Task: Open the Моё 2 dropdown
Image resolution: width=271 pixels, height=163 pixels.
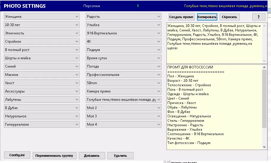Action: pyautogui.click(x=123, y=108)
